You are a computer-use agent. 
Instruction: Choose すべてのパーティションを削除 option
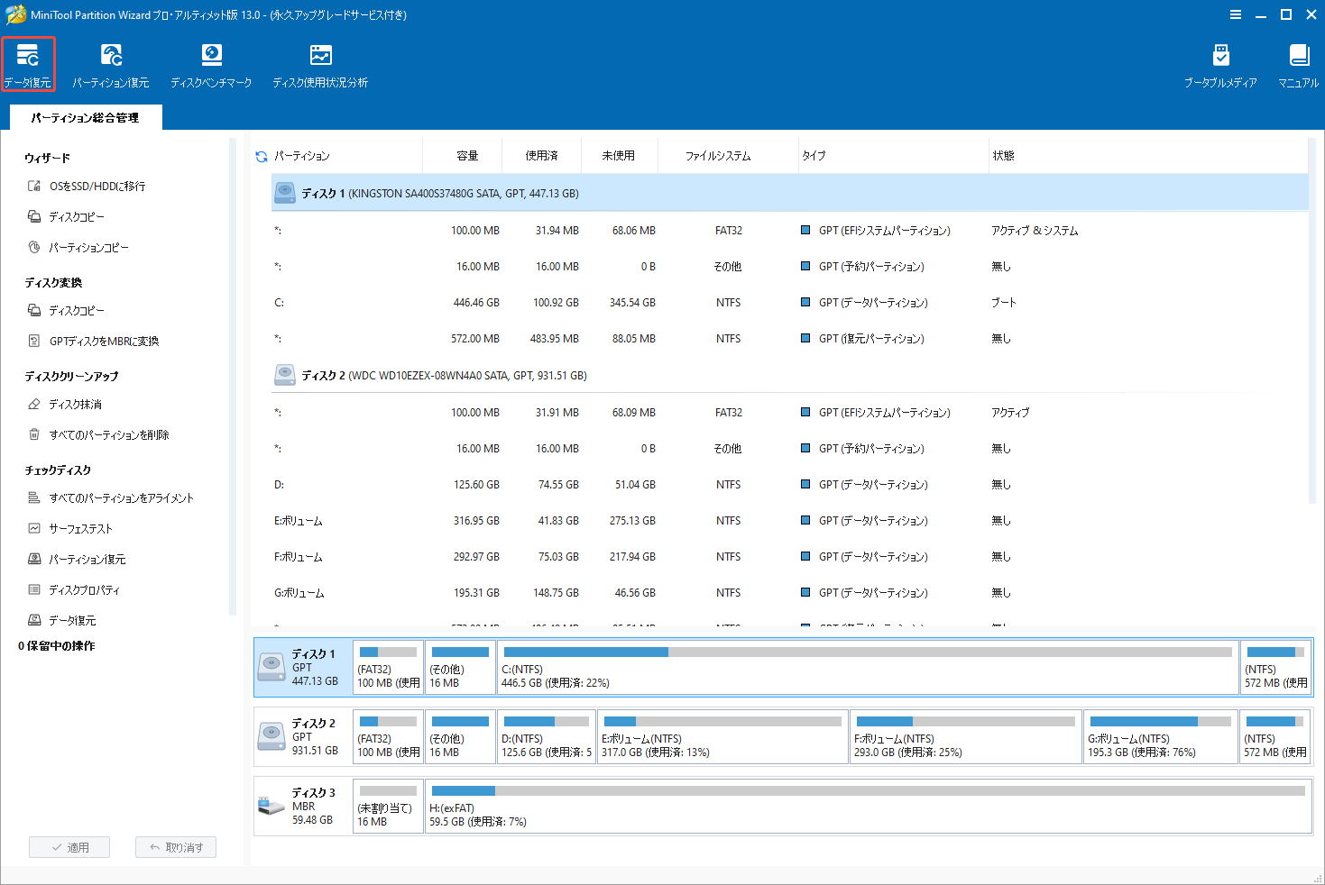pyautogui.click(x=111, y=434)
